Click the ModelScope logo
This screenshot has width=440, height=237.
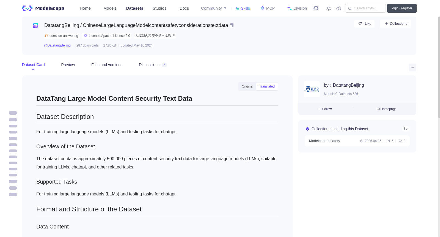(x=43, y=8)
